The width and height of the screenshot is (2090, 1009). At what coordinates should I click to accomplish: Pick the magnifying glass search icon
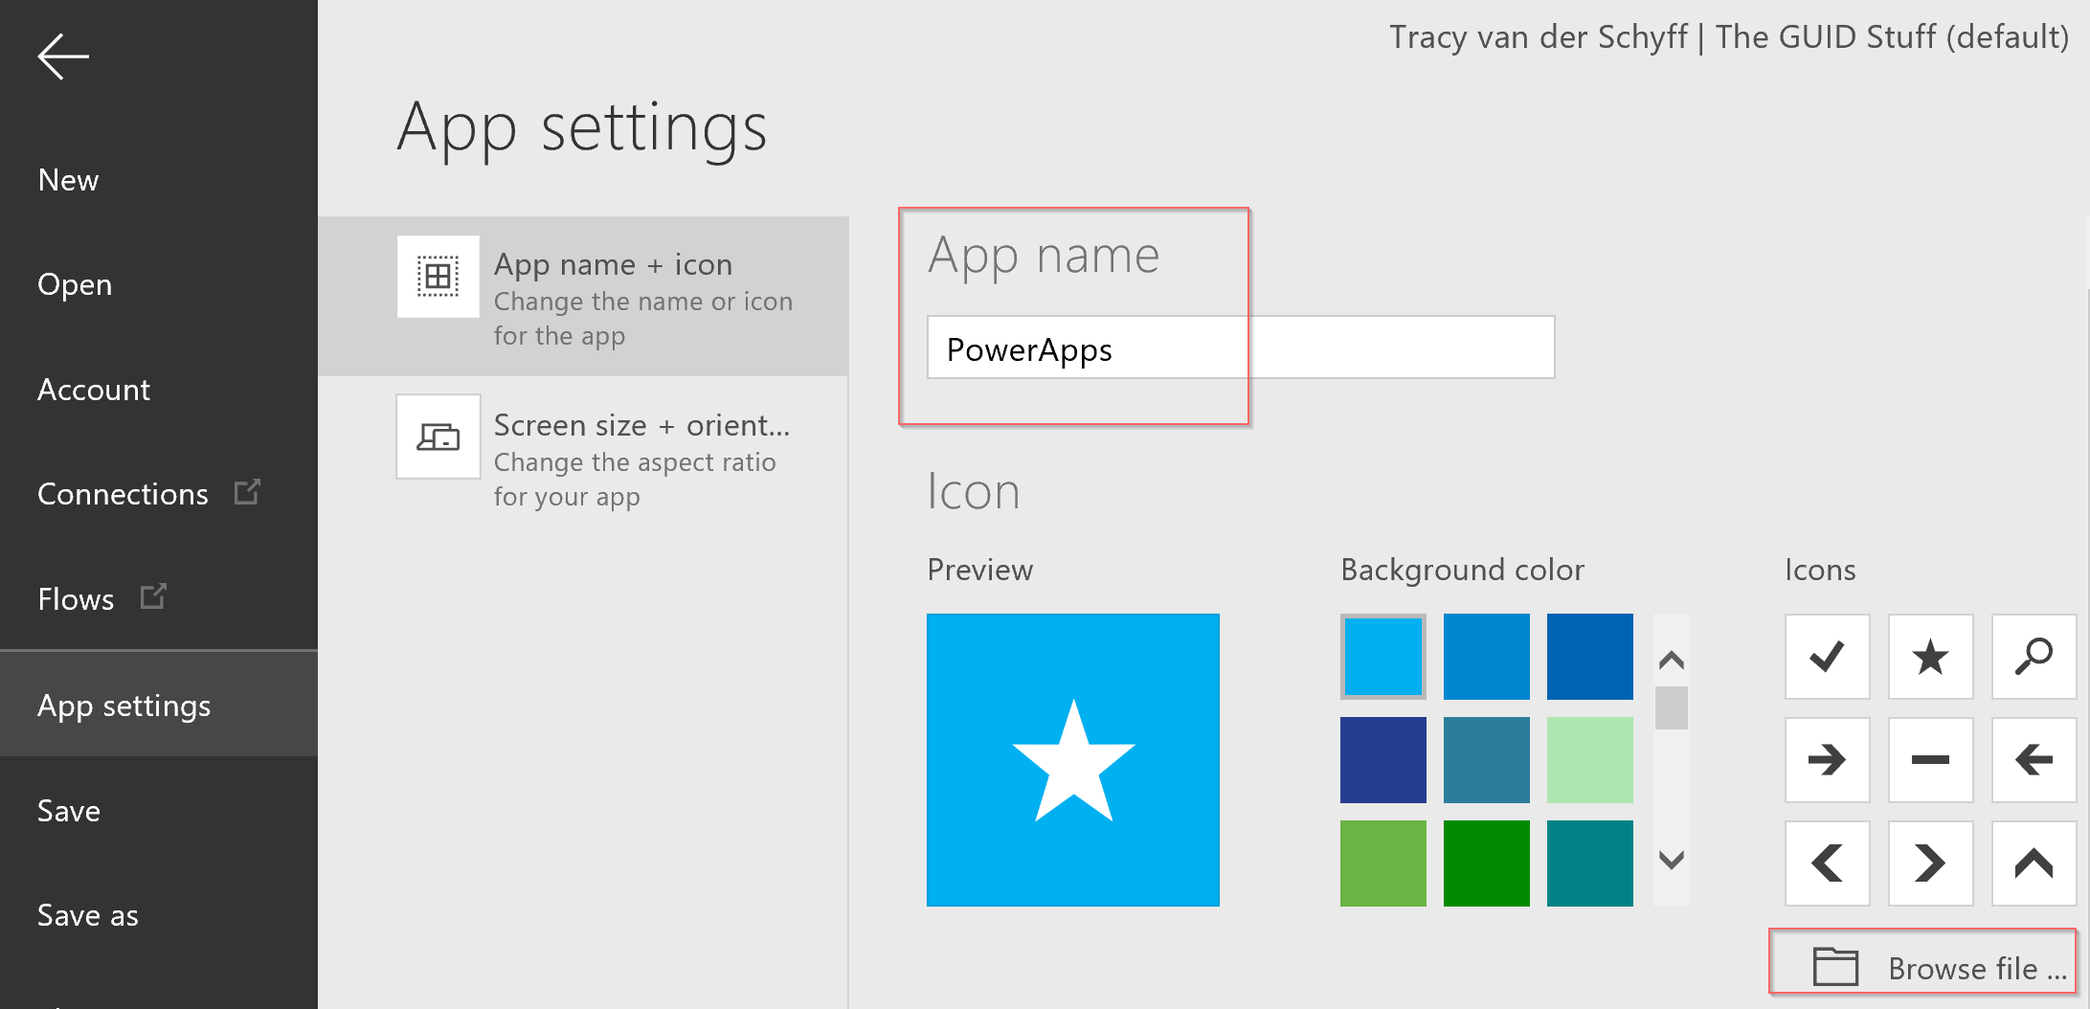(x=2034, y=657)
